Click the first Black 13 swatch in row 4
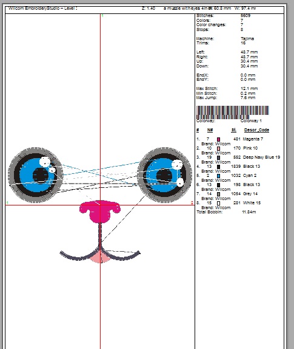 tap(218, 167)
